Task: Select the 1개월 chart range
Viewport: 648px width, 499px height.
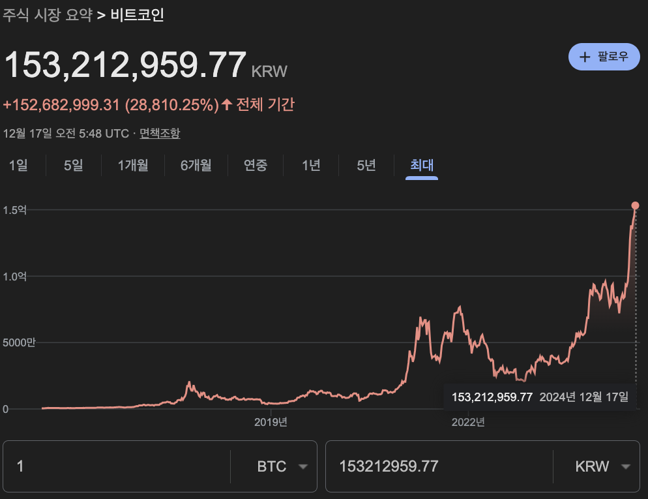Action: pyautogui.click(x=132, y=166)
